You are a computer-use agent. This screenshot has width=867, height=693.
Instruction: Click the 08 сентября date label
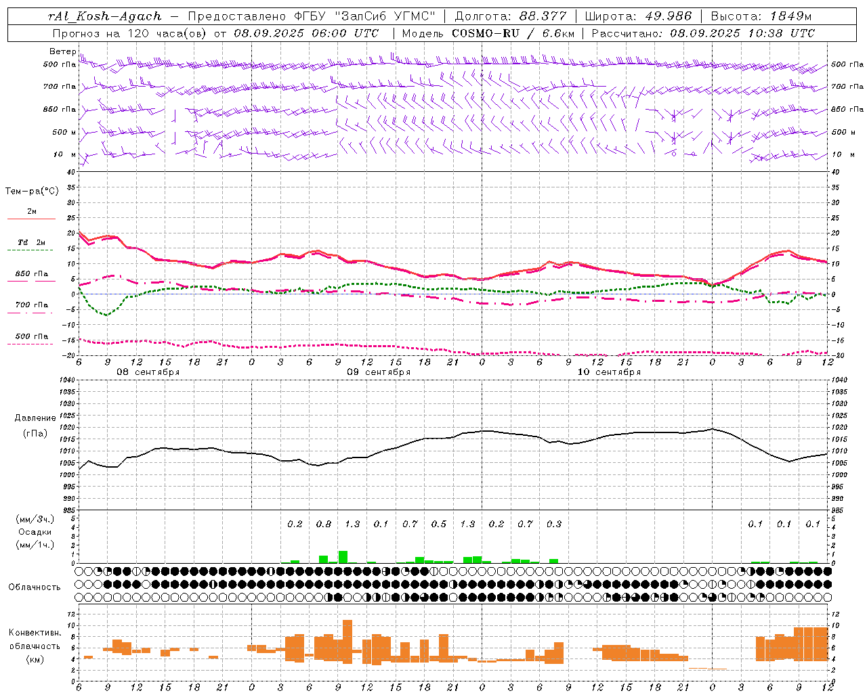[x=148, y=372]
